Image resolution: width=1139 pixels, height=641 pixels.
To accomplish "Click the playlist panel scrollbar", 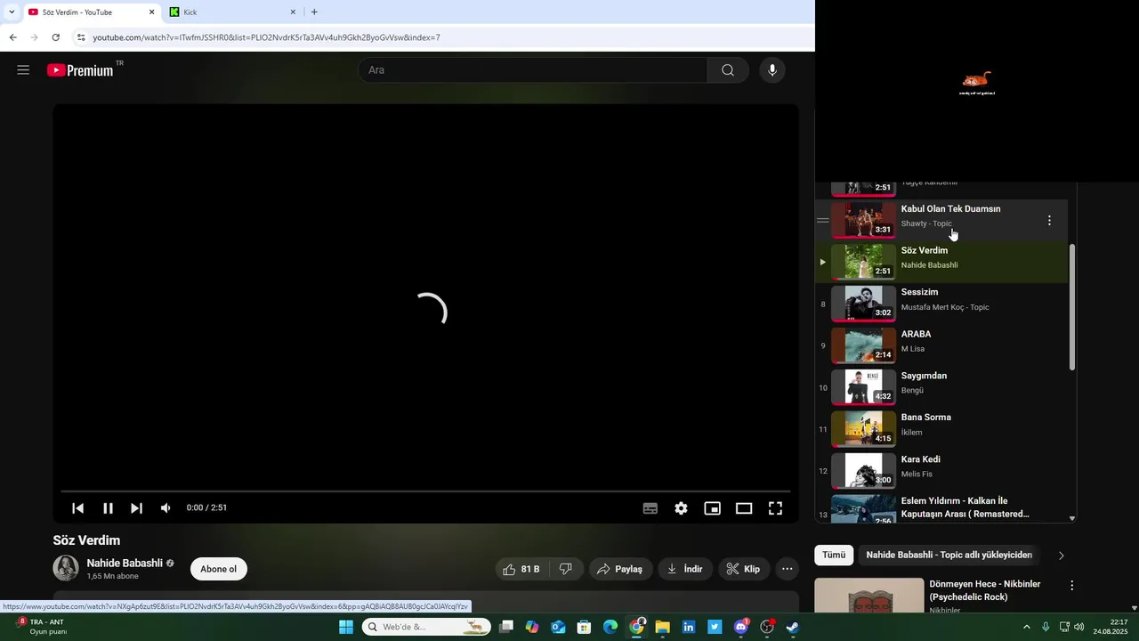I will 1071,307.
